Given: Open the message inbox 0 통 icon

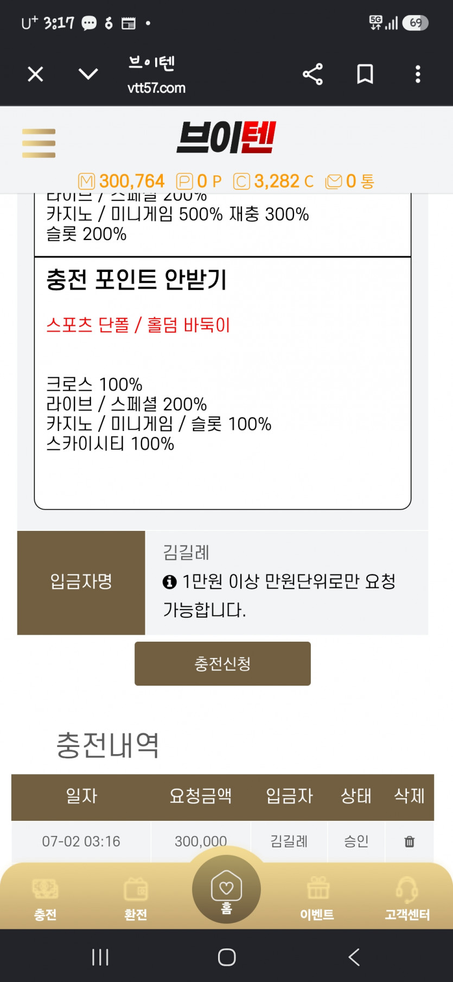Looking at the screenshot, I should coord(350,181).
